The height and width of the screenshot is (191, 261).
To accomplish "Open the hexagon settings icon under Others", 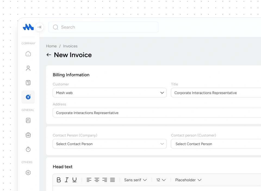I will (x=28, y=173).
